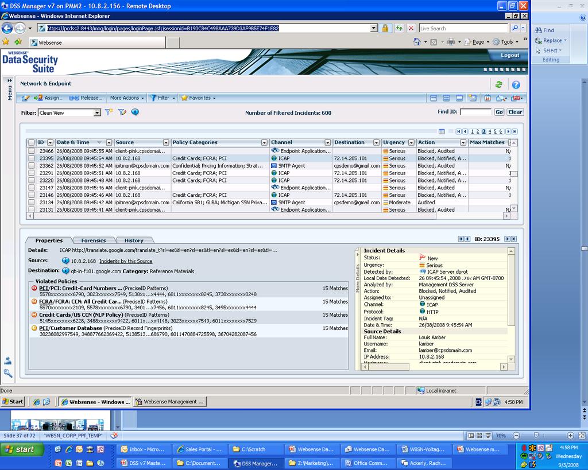Click the PDF export icon

516,98
